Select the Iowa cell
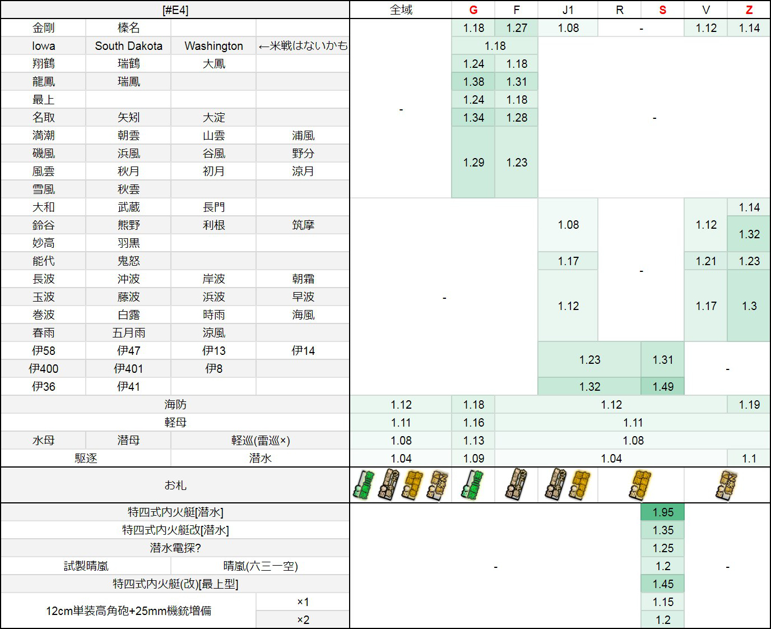This screenshot has width=771, height=629. 44,46
